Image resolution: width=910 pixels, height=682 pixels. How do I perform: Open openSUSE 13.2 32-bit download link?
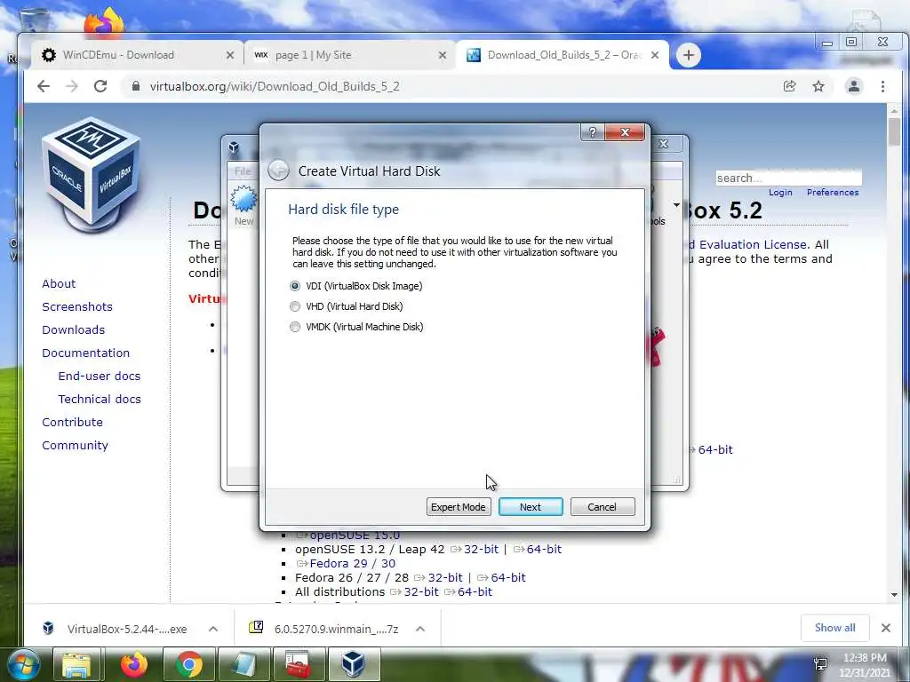pos(481,549)
